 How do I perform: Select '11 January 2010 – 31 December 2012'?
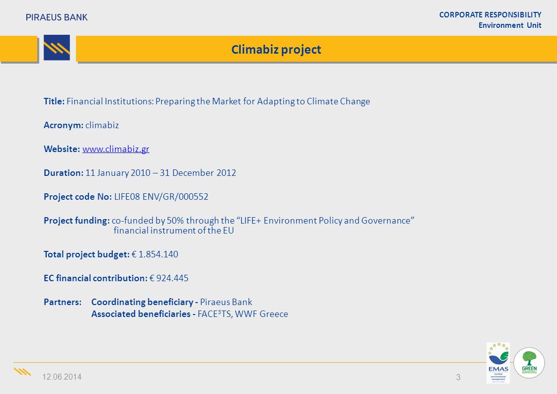161,173
